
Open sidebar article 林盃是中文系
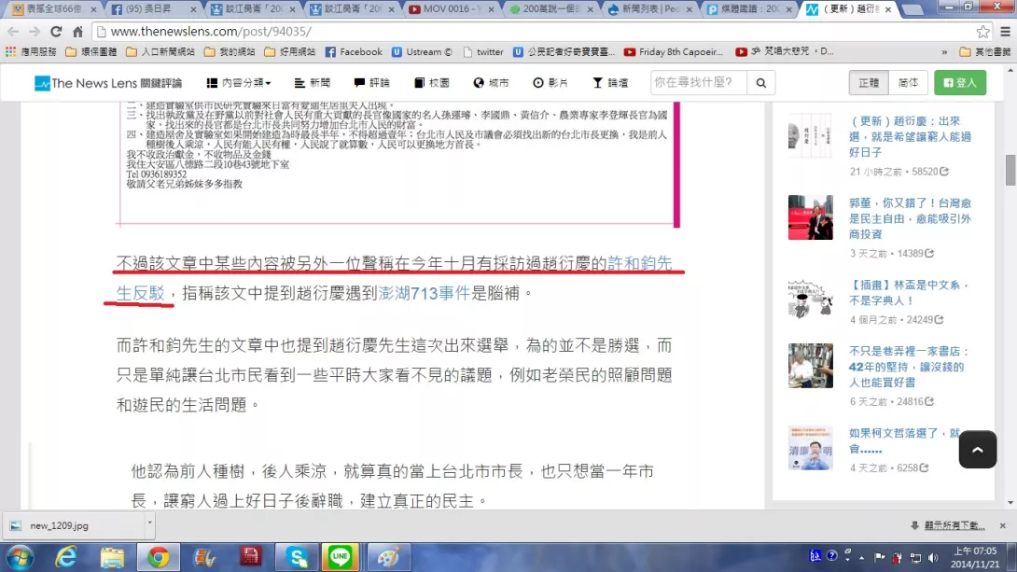pyautogui.click(x=909, y=292)
